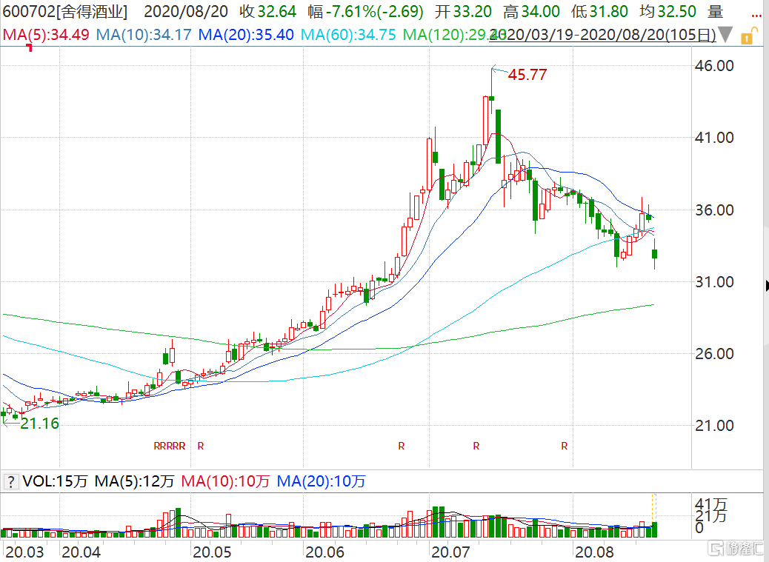The height and width of the screenshot is (562, 769).
Task: Click the 20.06 month label on time axis
Action: (x=324, y=552)
